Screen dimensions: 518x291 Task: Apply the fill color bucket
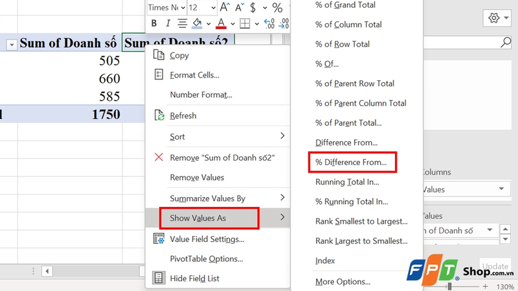197,23
